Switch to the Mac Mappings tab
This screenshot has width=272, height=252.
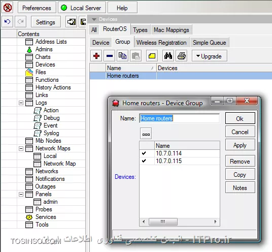[172, 30]
